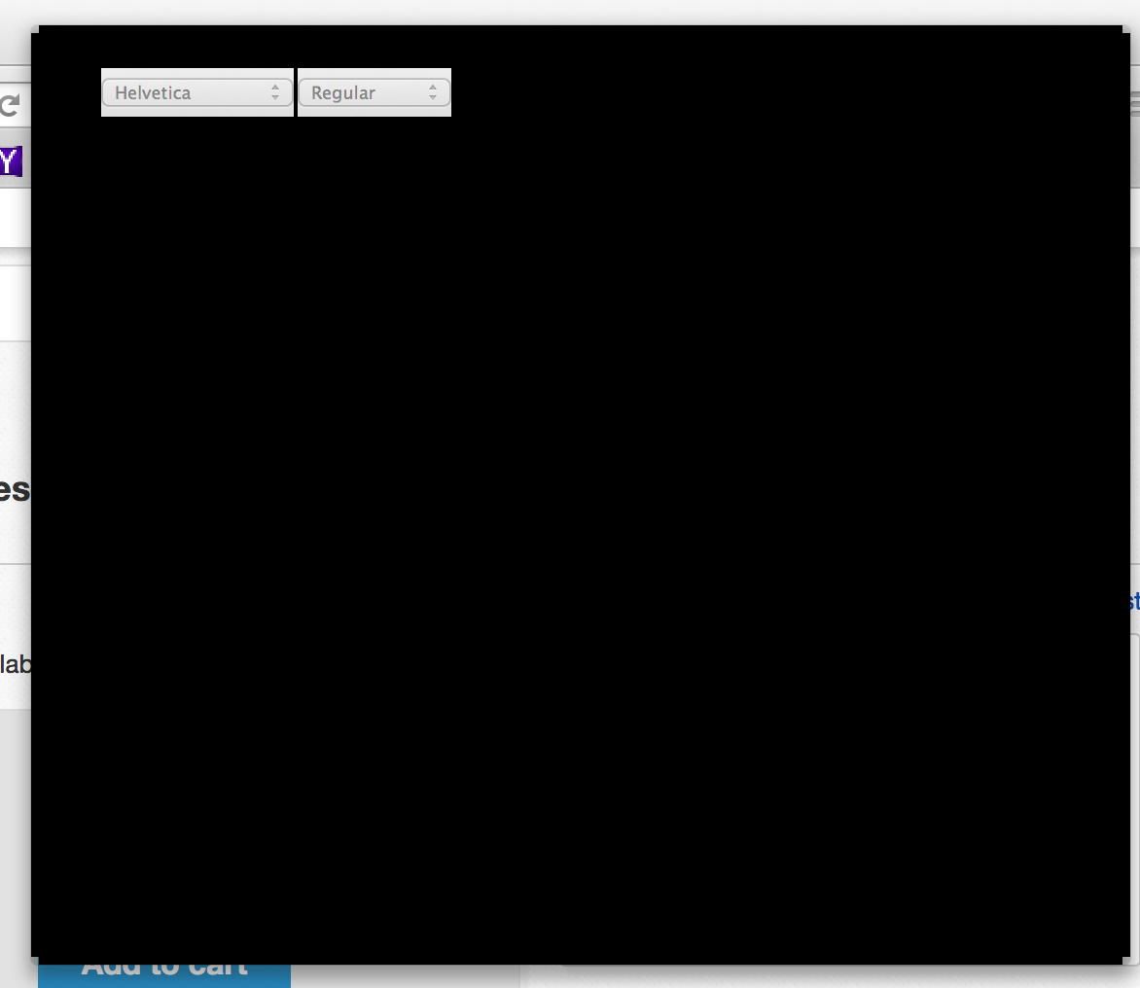Click the purple Yahoo Y icon
The image size is (1140, 988).
coord(11,161)
